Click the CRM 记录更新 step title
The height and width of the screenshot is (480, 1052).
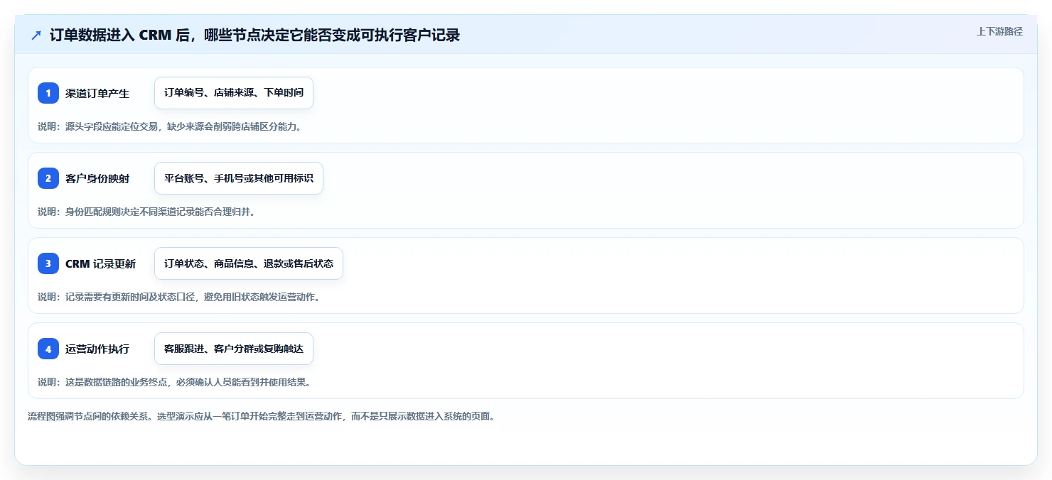(x=100, y=263)
